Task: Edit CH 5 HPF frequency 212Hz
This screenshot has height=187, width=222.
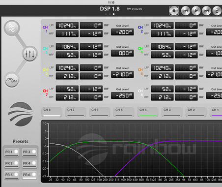Action: coord(67,76)
